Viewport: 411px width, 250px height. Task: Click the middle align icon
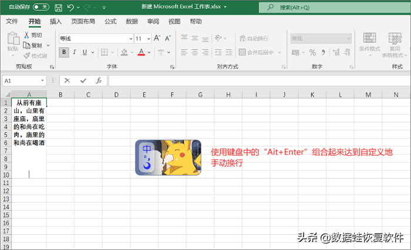(195, 38)
